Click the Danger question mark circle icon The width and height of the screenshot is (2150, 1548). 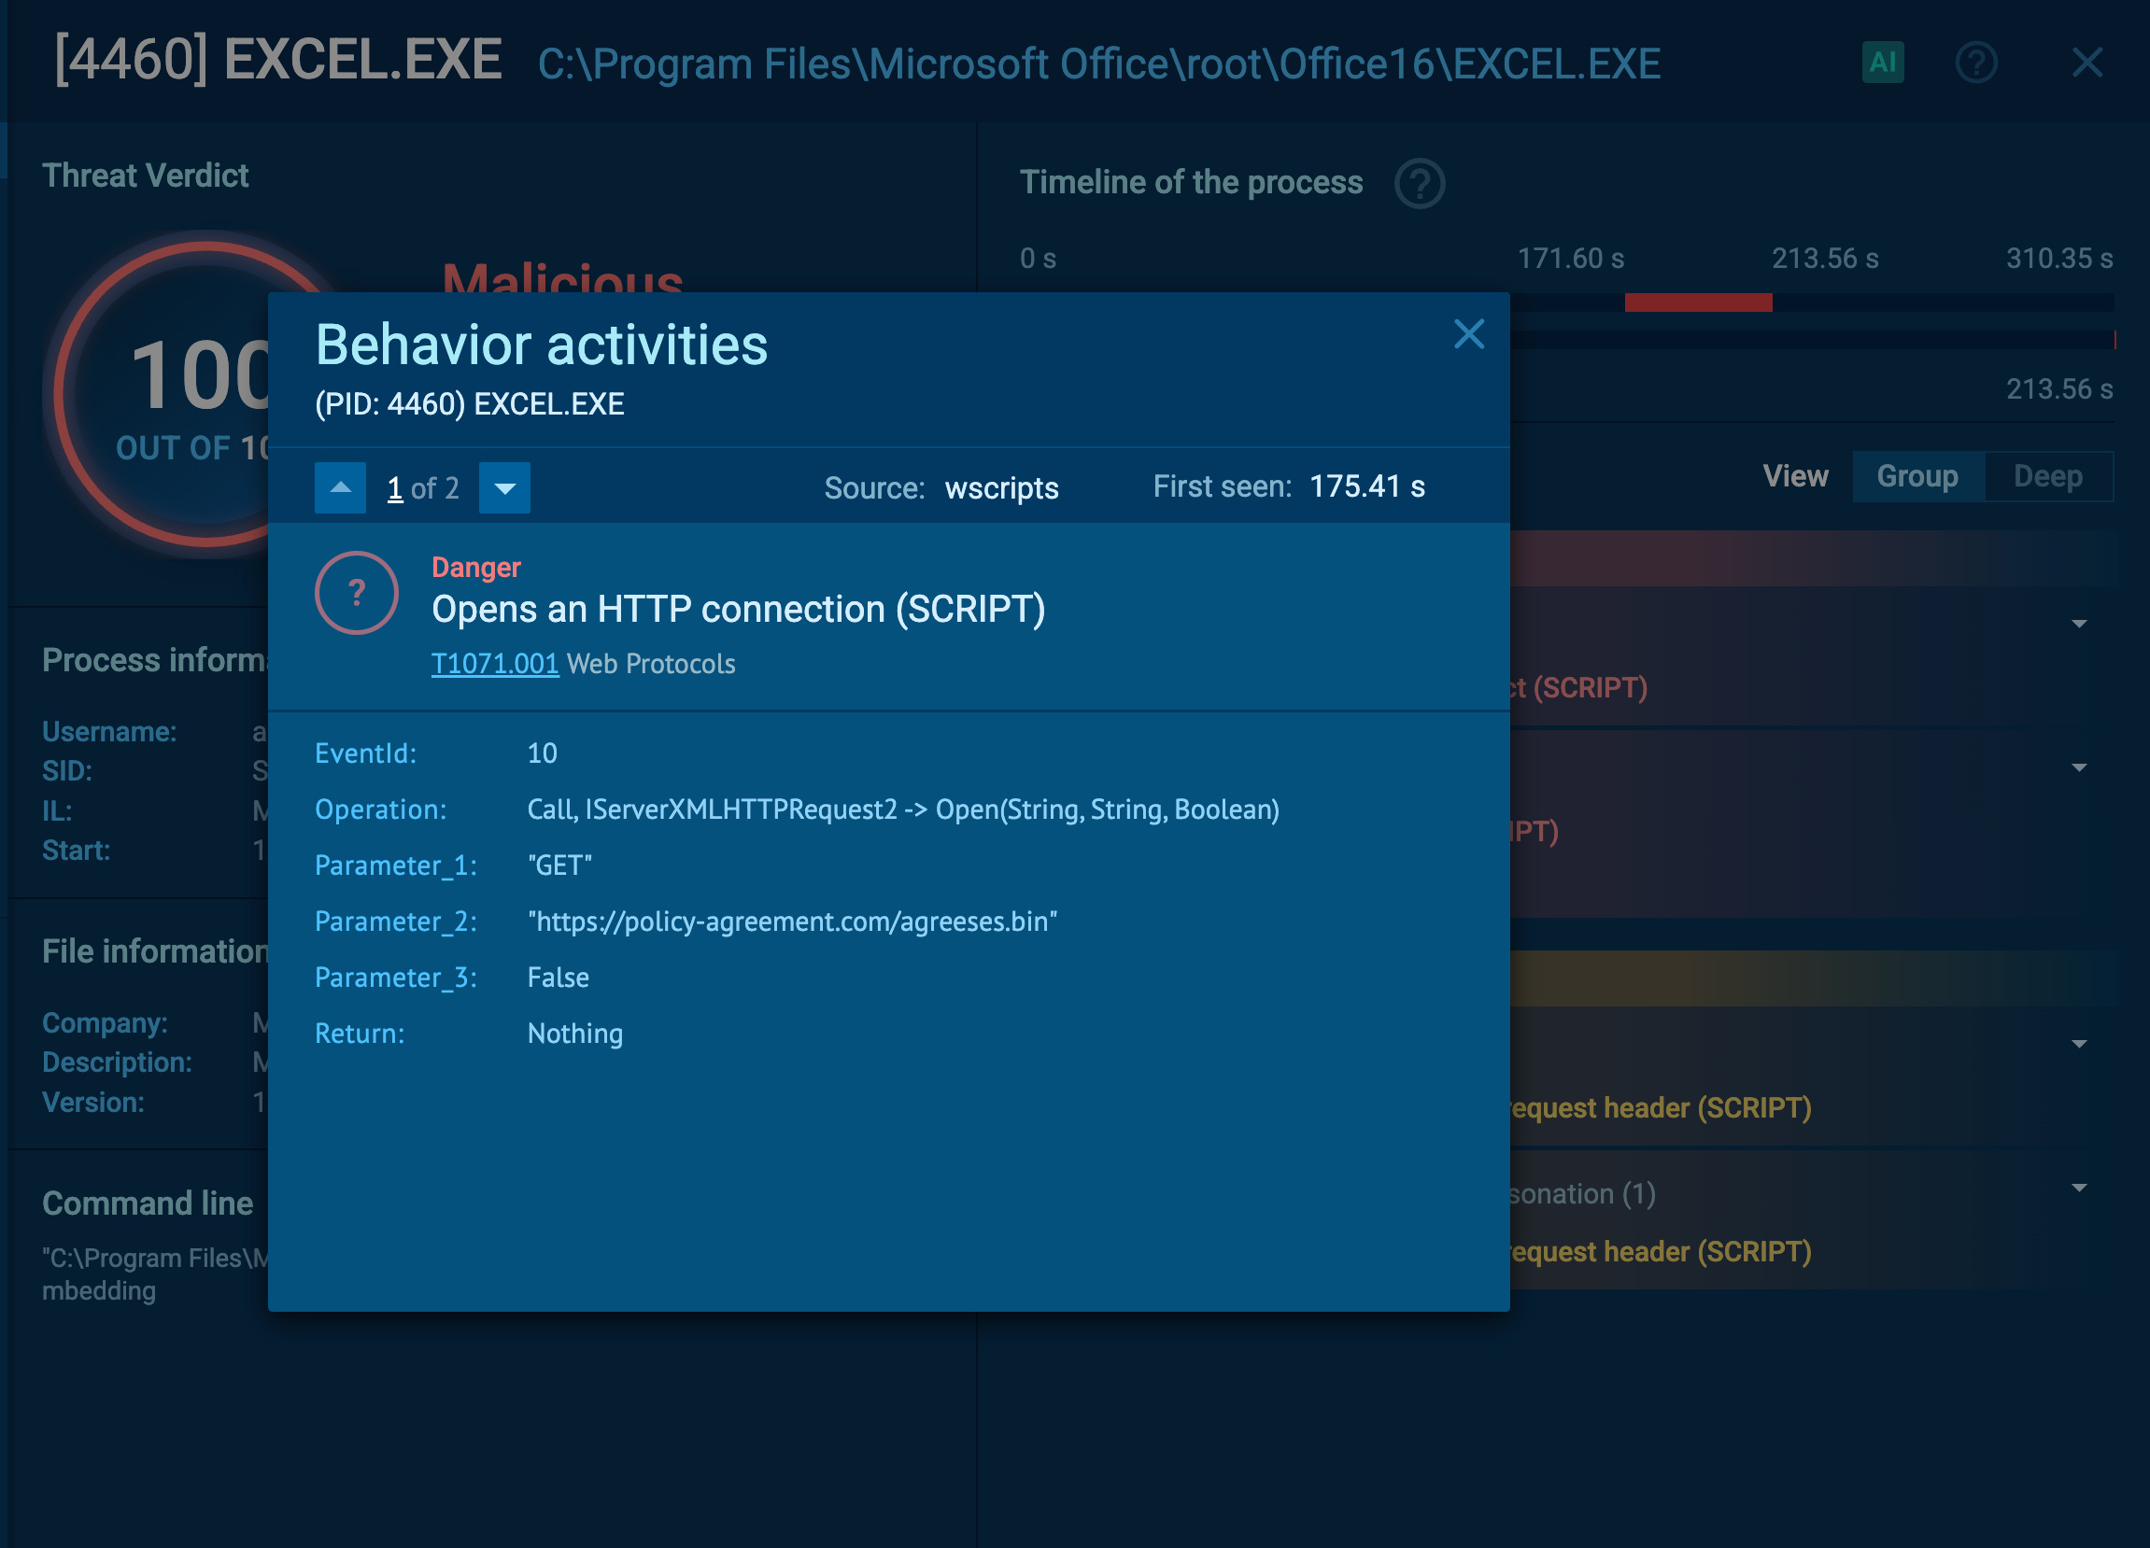[x=357, y=593]
